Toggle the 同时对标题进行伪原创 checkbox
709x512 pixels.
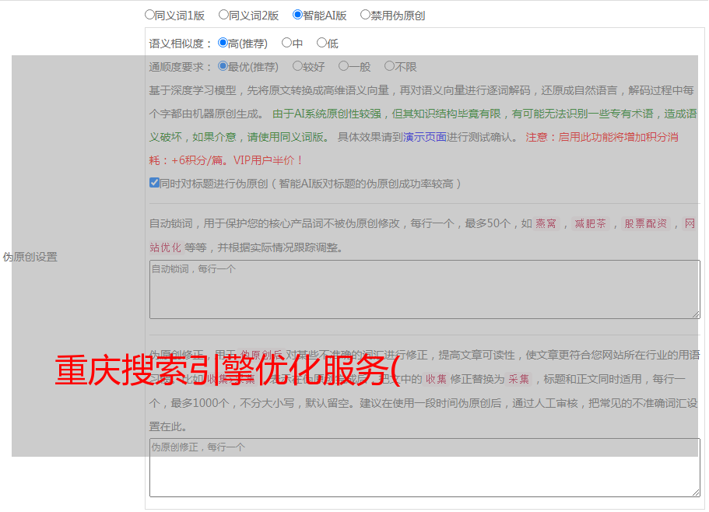point(154,183)
